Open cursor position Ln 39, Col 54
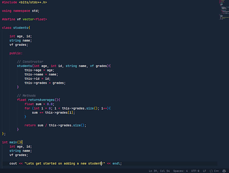Image resolution: width=229 pixels, height=173 pixels. pyautogui.click(x=159, y=171)
